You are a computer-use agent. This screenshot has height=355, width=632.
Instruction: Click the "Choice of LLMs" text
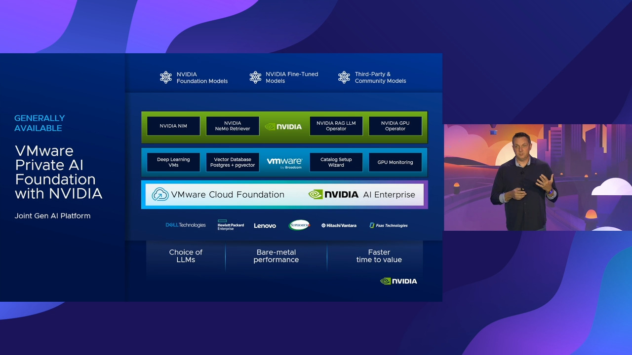pos(186,256)
